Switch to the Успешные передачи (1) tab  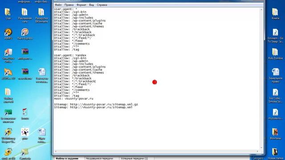(x=134, y=158)
